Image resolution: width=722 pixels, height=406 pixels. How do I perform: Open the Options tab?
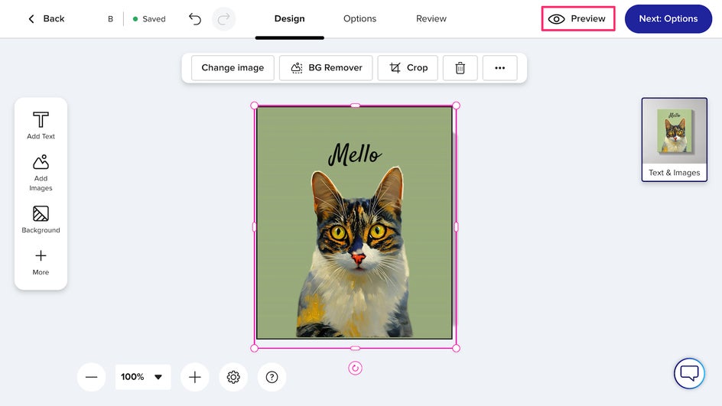coord(359,19)
